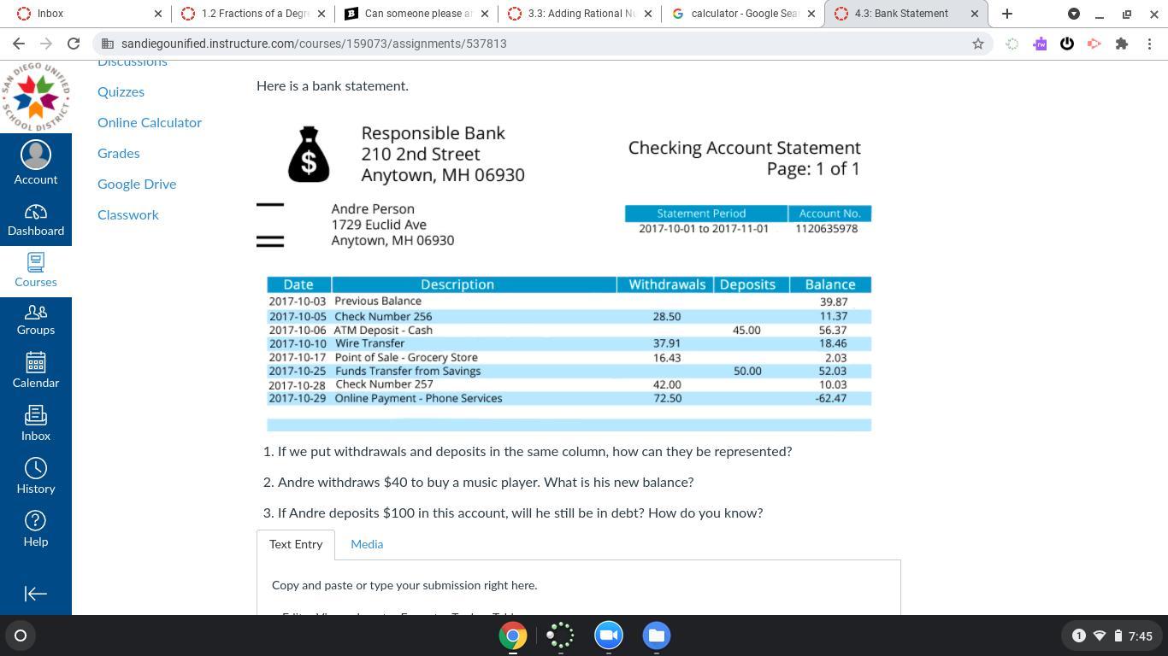Open the Calendar in global navigation

pyautogui.click(x=35, y=371)
